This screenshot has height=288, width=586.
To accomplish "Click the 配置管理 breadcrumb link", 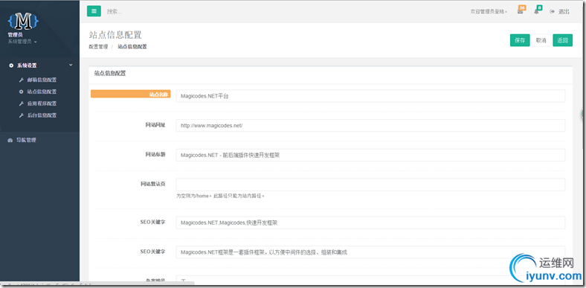I will click(98, 47).
